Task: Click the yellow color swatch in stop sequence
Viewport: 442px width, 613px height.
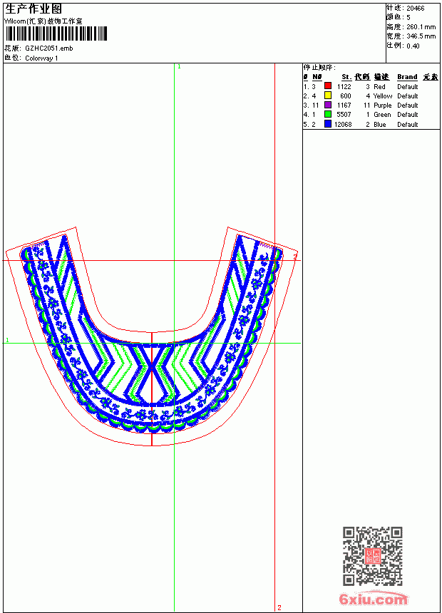Action: click(x=328, y=96)
